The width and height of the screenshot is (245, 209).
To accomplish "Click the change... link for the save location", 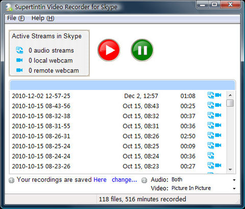I will 125,180.
